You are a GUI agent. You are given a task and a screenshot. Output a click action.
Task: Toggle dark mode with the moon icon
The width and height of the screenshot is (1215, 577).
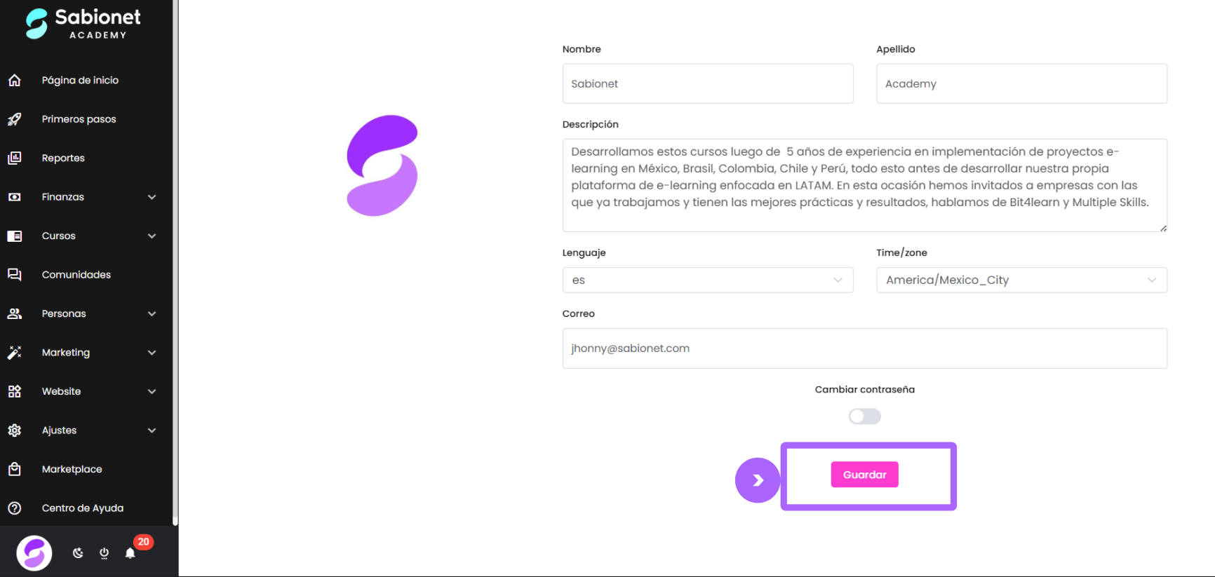click(78, 553)
